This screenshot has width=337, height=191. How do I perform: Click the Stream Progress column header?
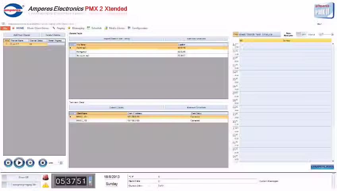56,41
